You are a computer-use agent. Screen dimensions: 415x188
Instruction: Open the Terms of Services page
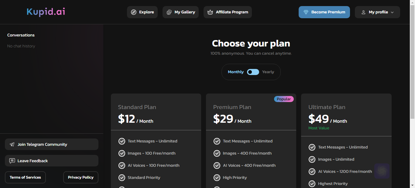point(25,177)
